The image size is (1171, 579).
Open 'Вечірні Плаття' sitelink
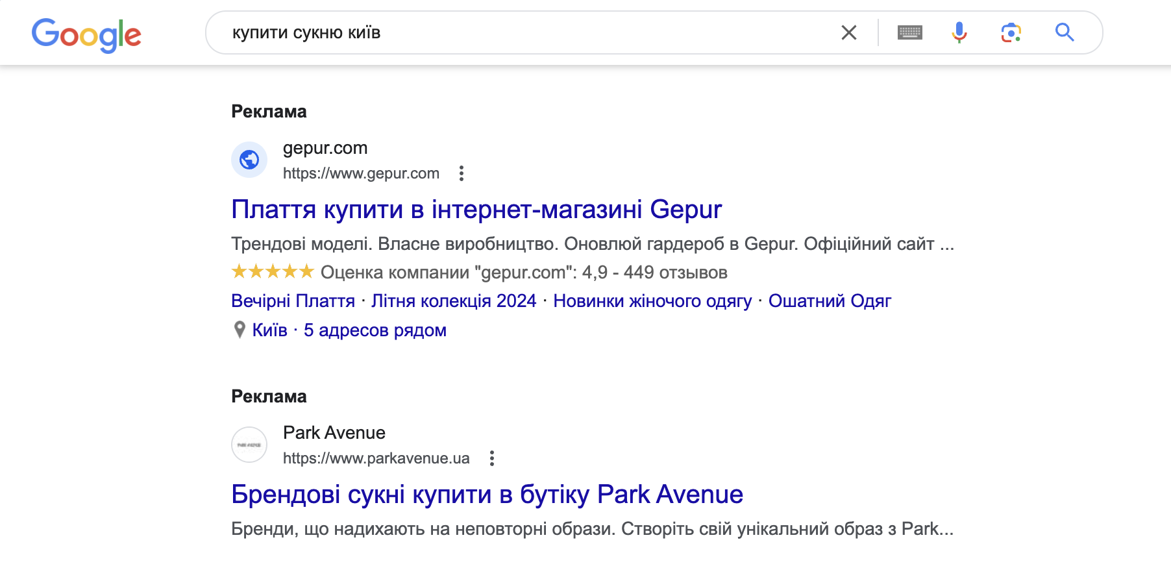pyautogui.click(x=293, y=301)
